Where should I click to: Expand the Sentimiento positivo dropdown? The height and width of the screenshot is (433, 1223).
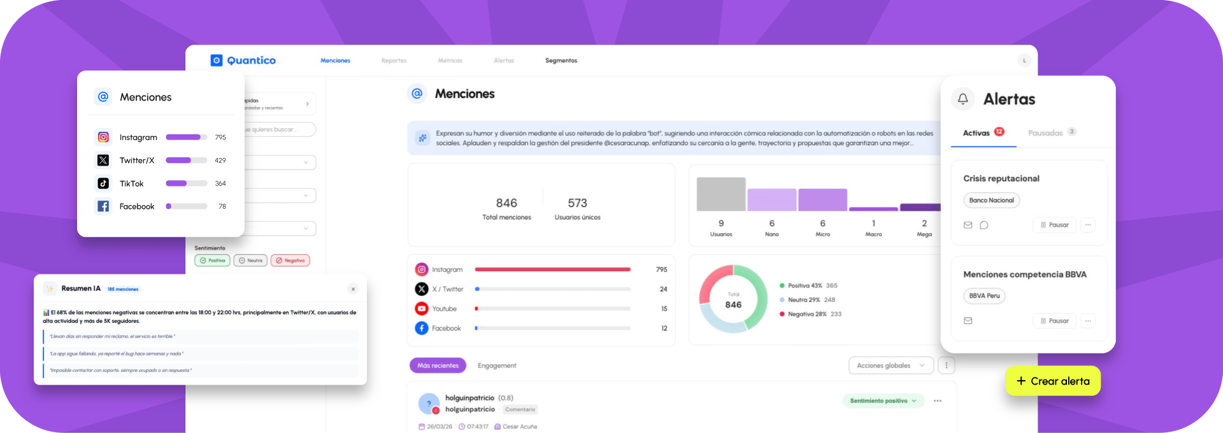882,401
